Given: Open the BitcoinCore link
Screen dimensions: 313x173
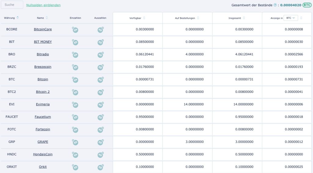Looking at the screenshot, I should [x=43, y=29].
